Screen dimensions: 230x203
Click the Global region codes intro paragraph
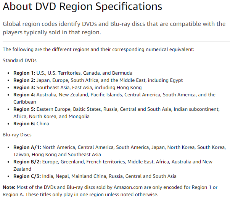(x=114, y=28)
